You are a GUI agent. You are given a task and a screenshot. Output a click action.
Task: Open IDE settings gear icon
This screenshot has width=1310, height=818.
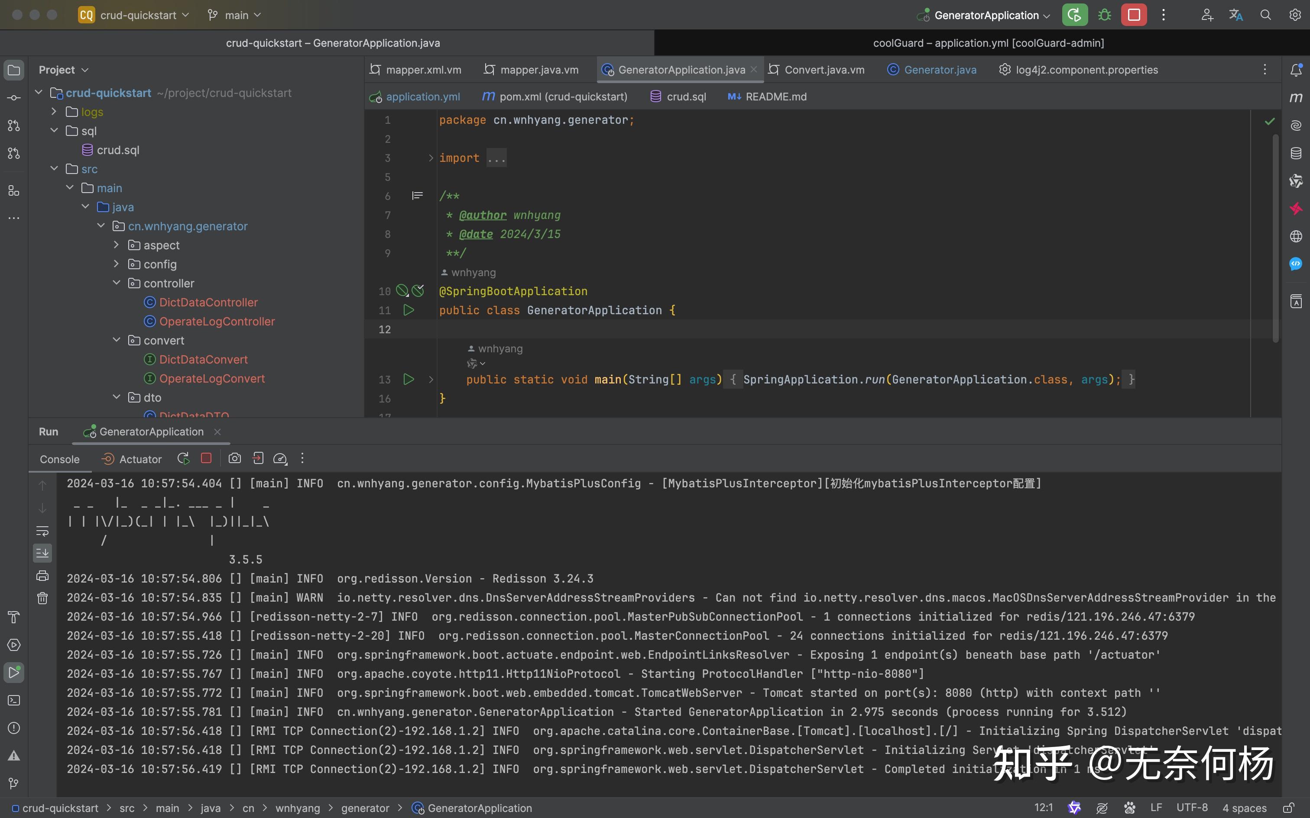1295,15
